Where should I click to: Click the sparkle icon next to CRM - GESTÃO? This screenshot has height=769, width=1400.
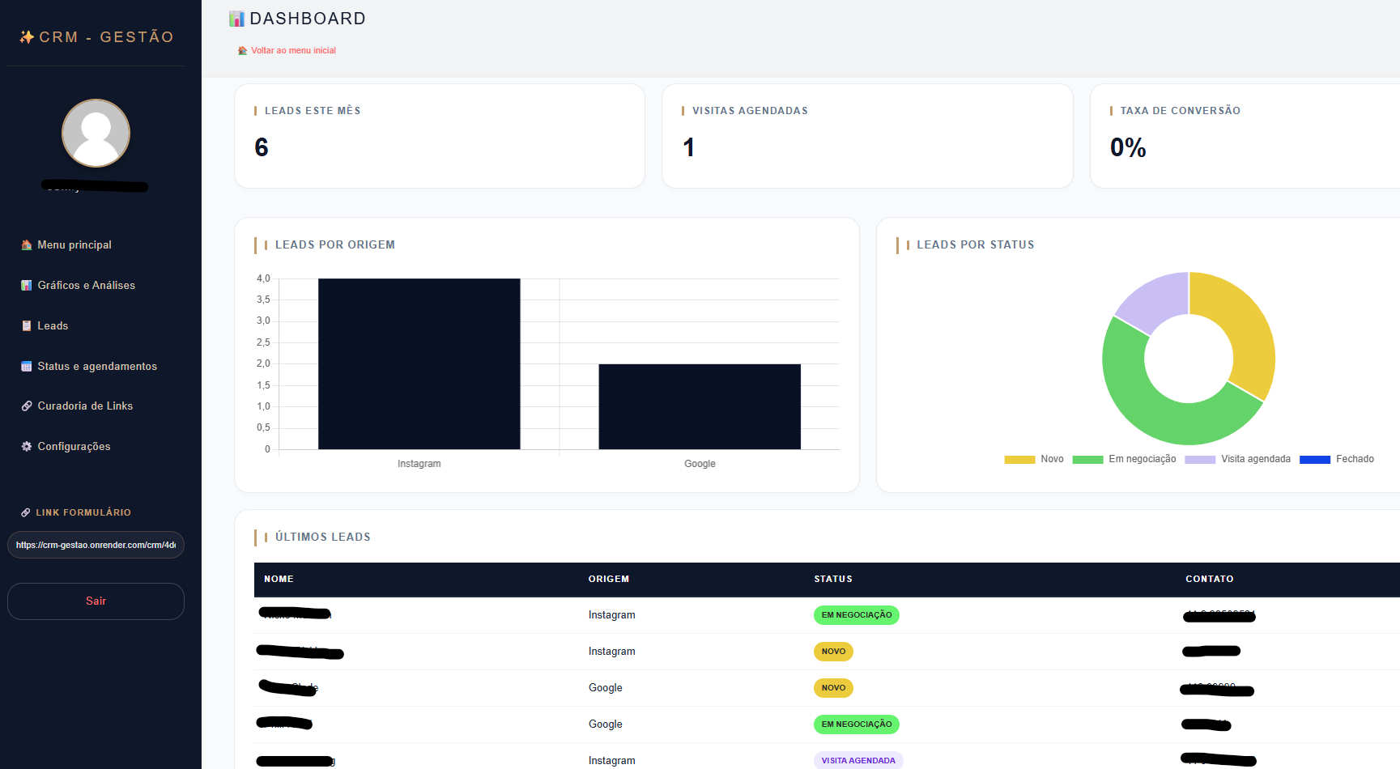pyautogui.click(x=25, y=36)
